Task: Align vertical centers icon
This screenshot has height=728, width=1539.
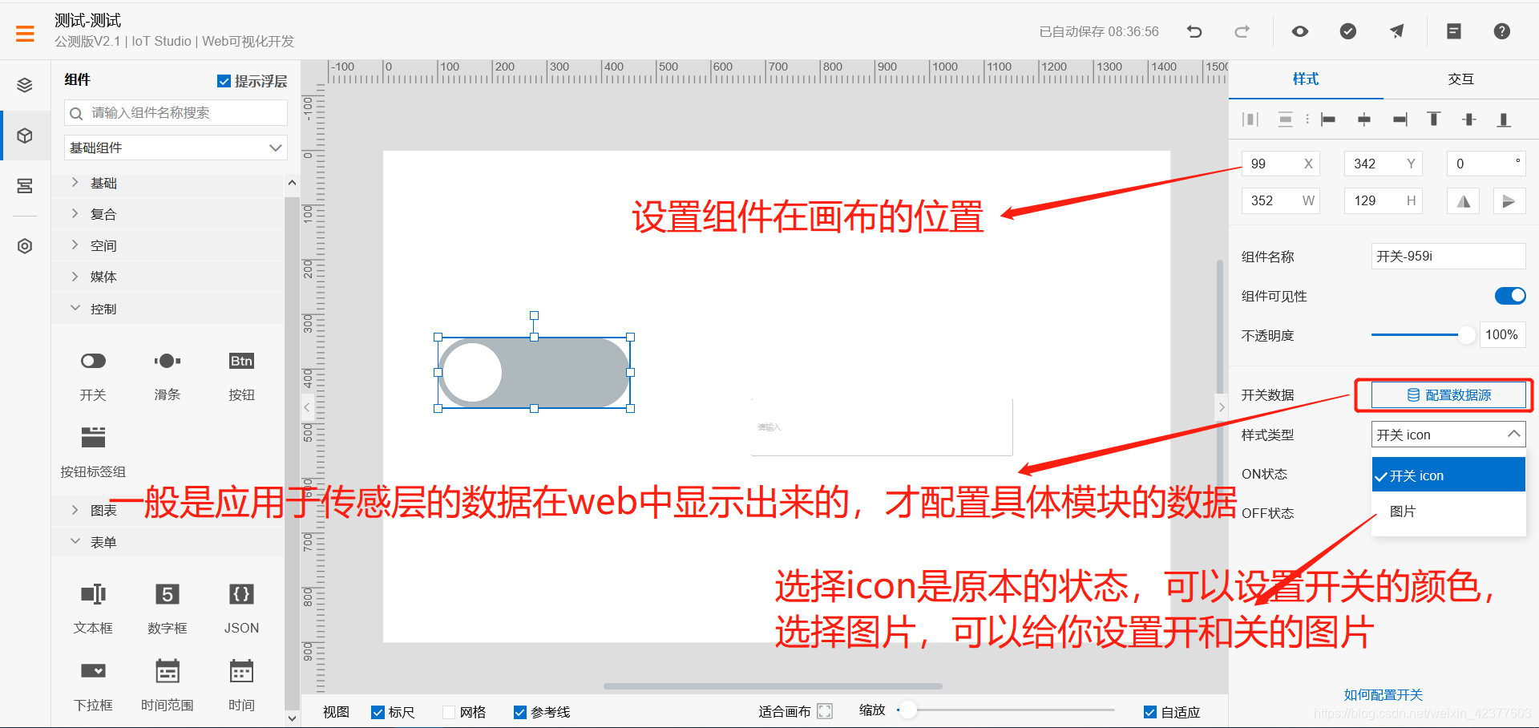Action: pyautogui.click(x=1469, y=119)
